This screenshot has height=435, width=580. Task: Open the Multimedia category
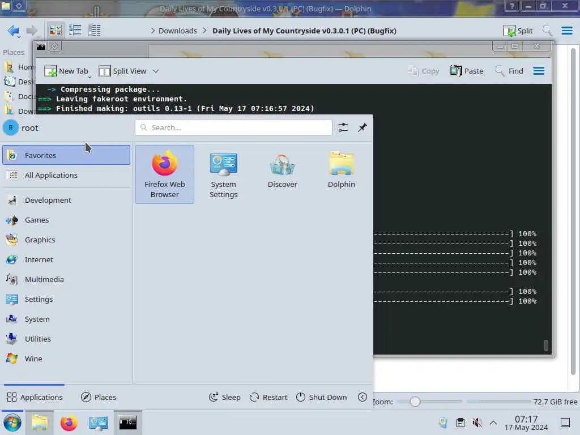click(x=66, y=279)
